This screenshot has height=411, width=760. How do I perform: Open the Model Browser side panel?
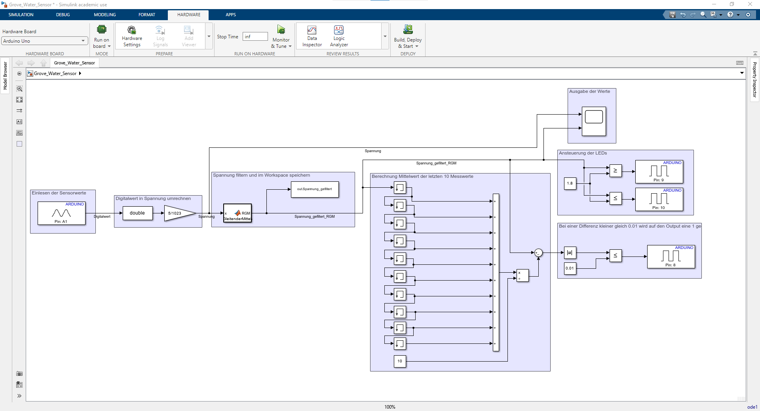click(5, 75)
